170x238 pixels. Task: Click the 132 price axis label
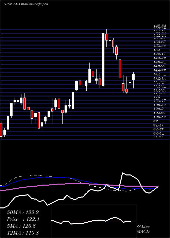pyautogui.click(x=157, y=50)
